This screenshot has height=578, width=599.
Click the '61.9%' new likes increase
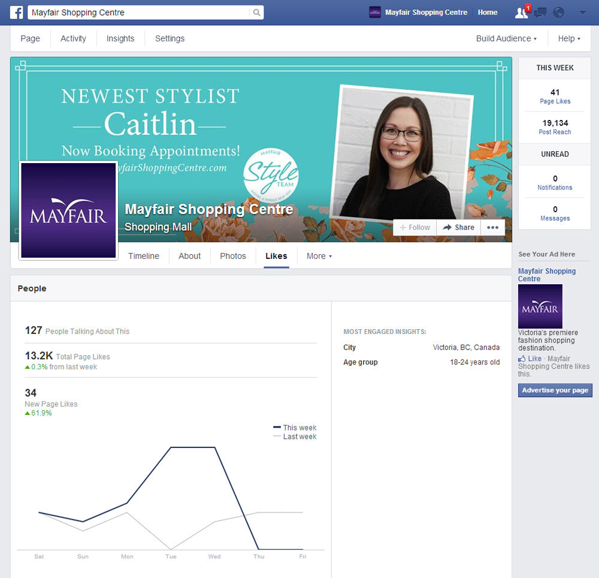pyautogui.click(x=41, y=413)
